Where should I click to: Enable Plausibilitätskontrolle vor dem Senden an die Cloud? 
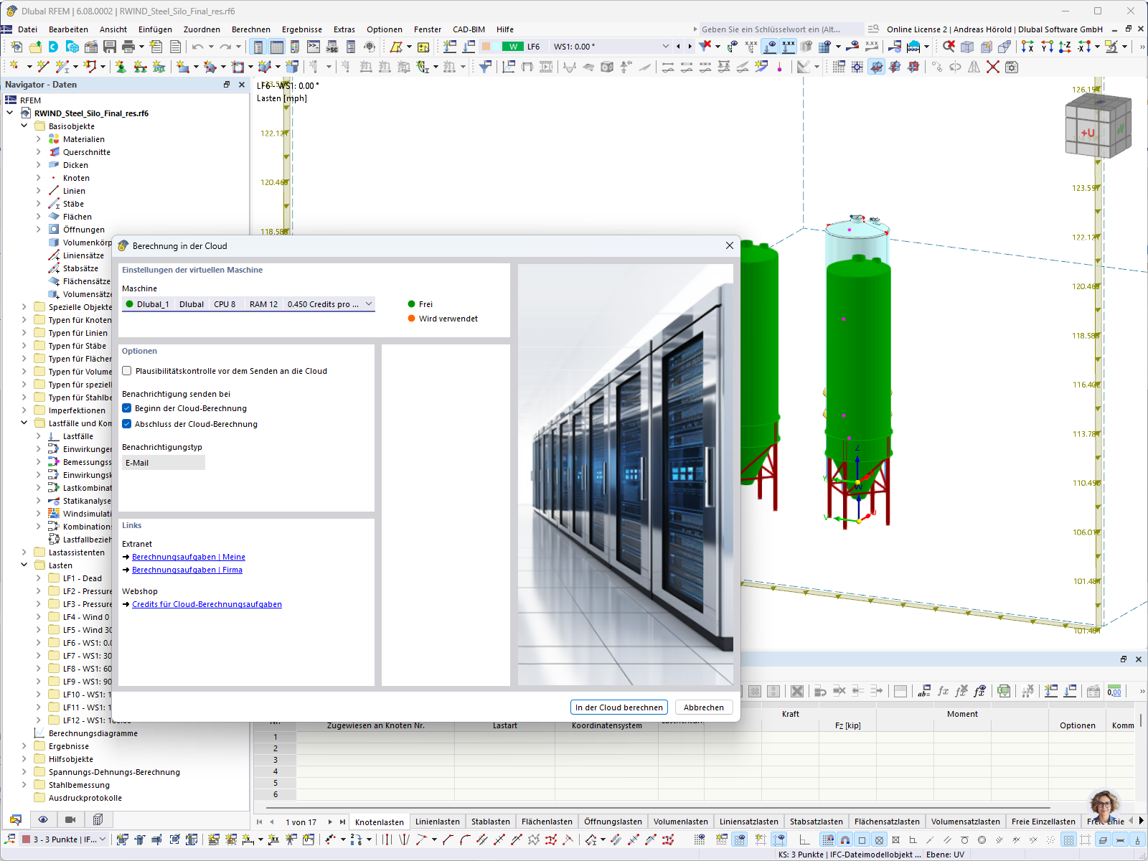point(126,371)
